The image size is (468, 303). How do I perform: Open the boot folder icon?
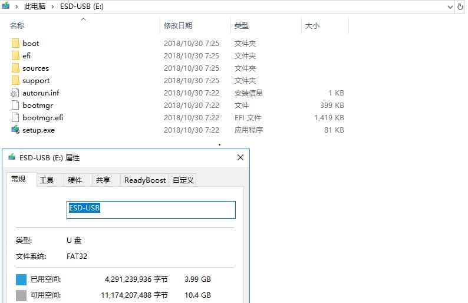point(15,43)
